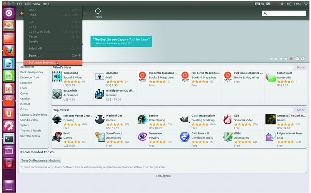
Task: Open Ubuntu One dock icon
Action: (9, 114)
